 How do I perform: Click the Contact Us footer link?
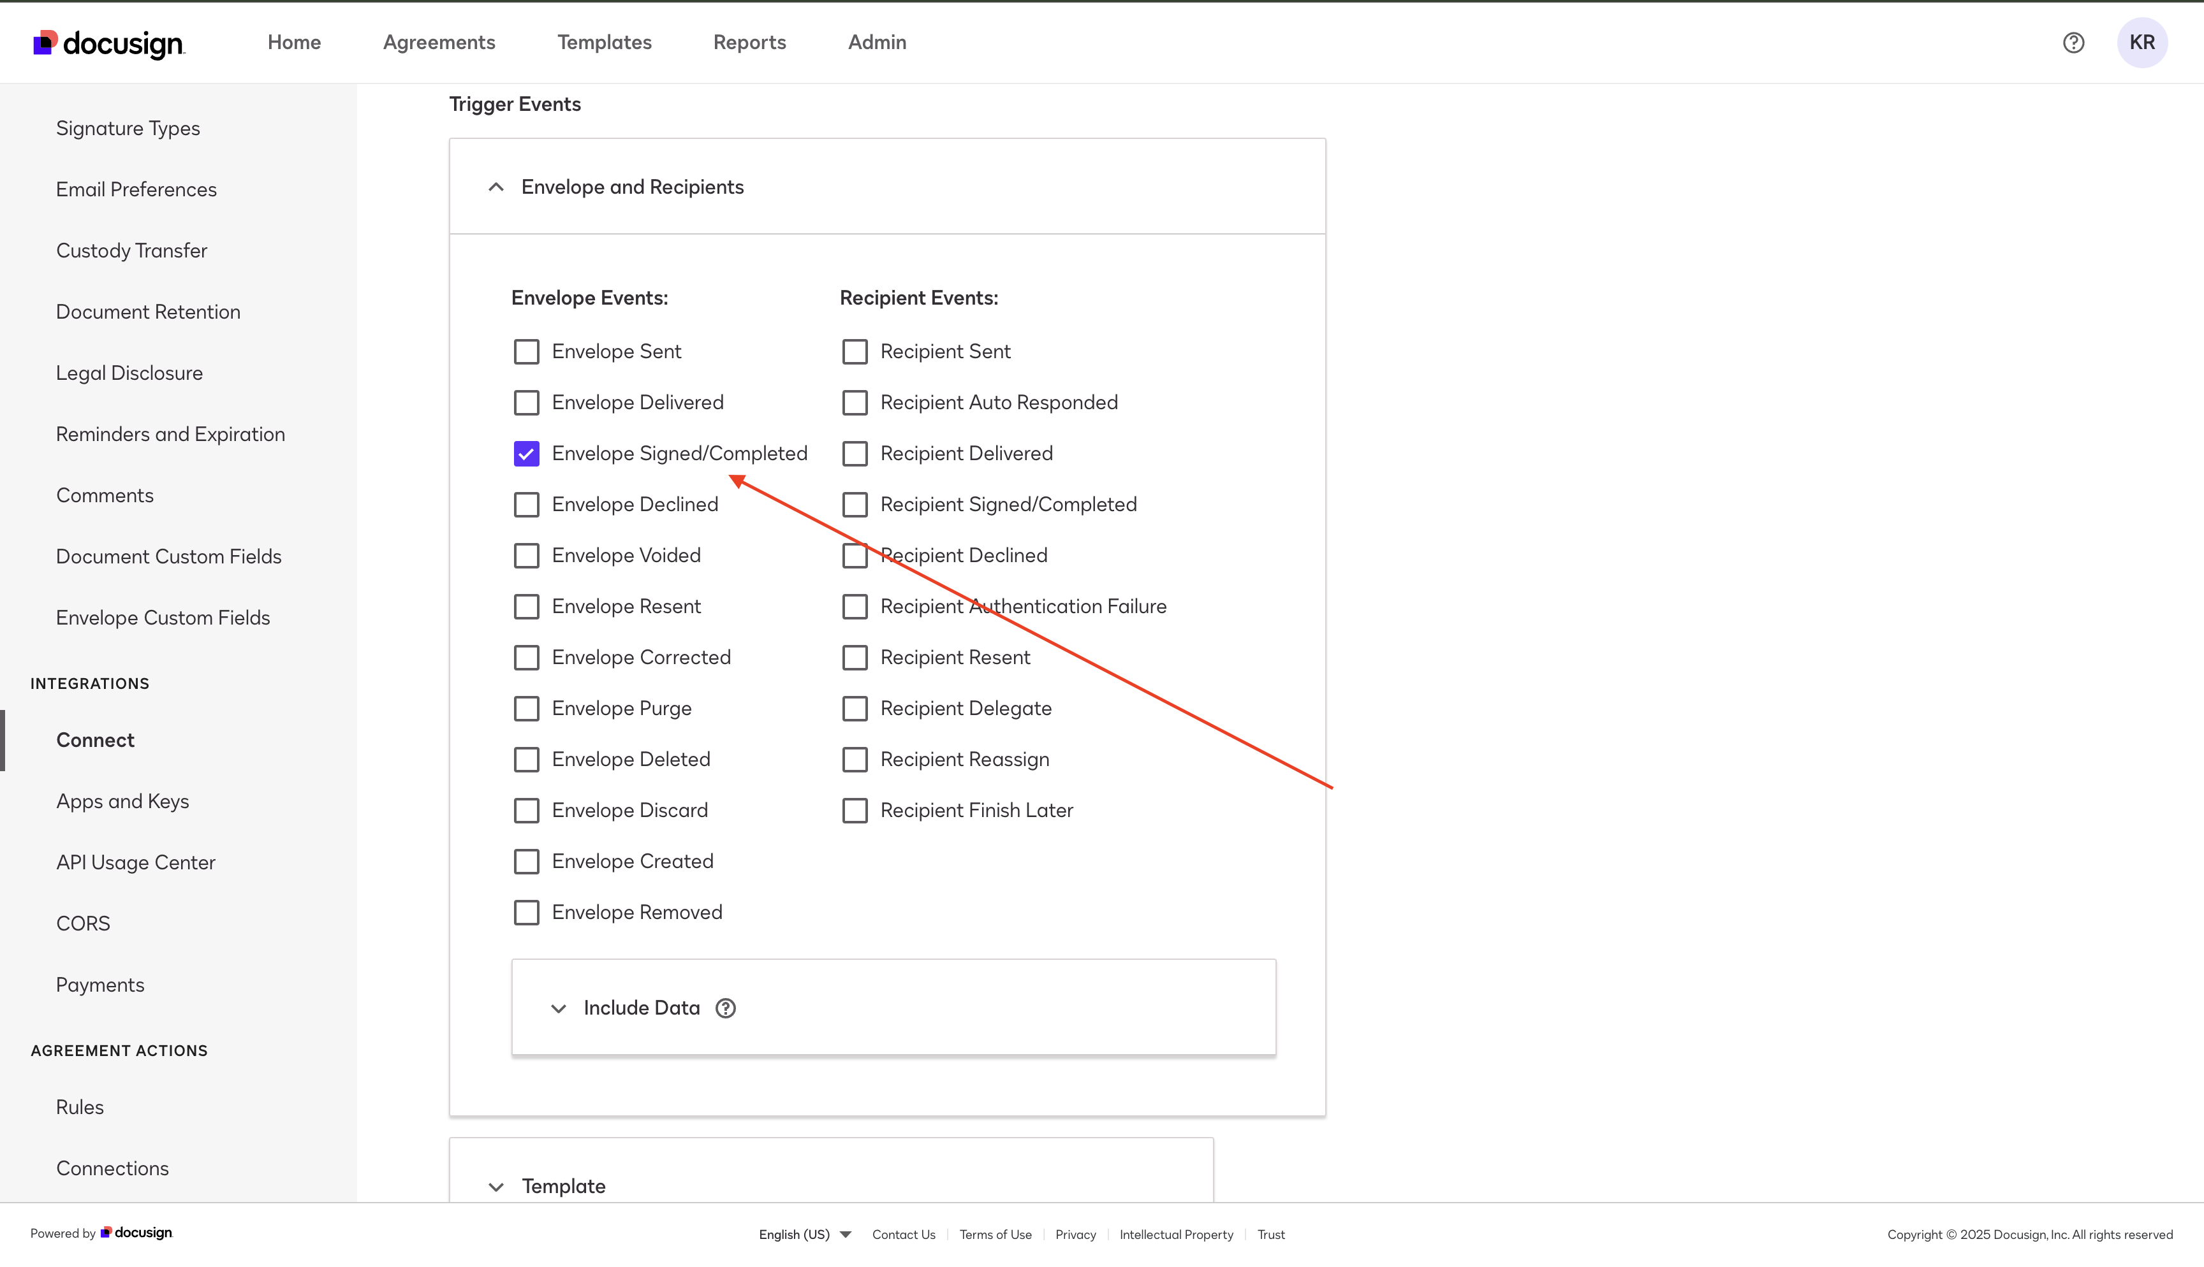coord(904,1234)
